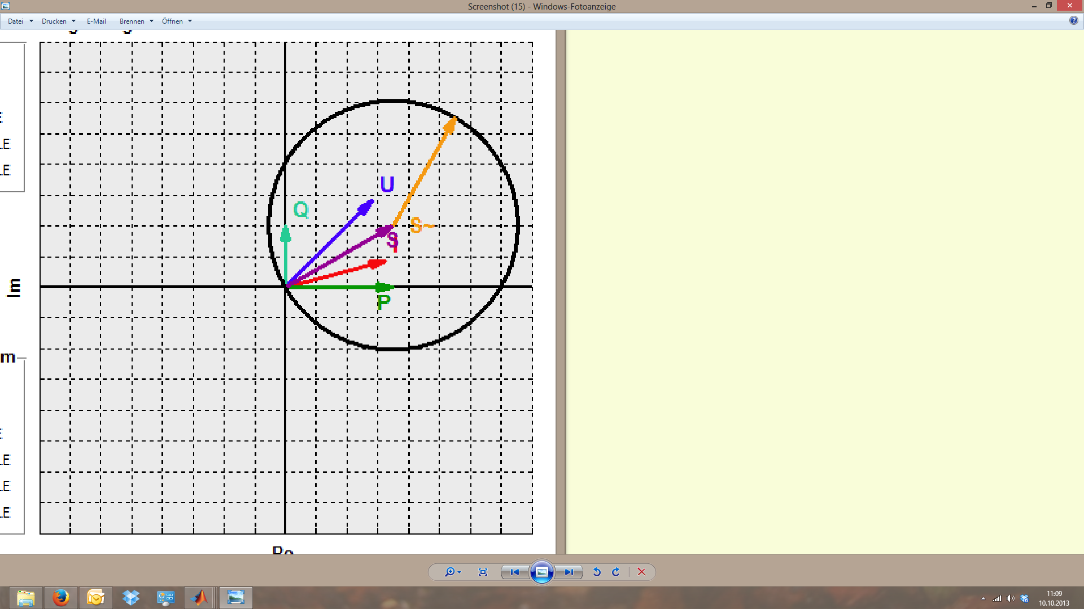The height and width of the screenshot is (609, 1084).
Task: Click the zoom magnifier icon
Action: click(449, 572)
